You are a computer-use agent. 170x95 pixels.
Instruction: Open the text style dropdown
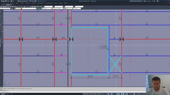click(x=48, y=7)
